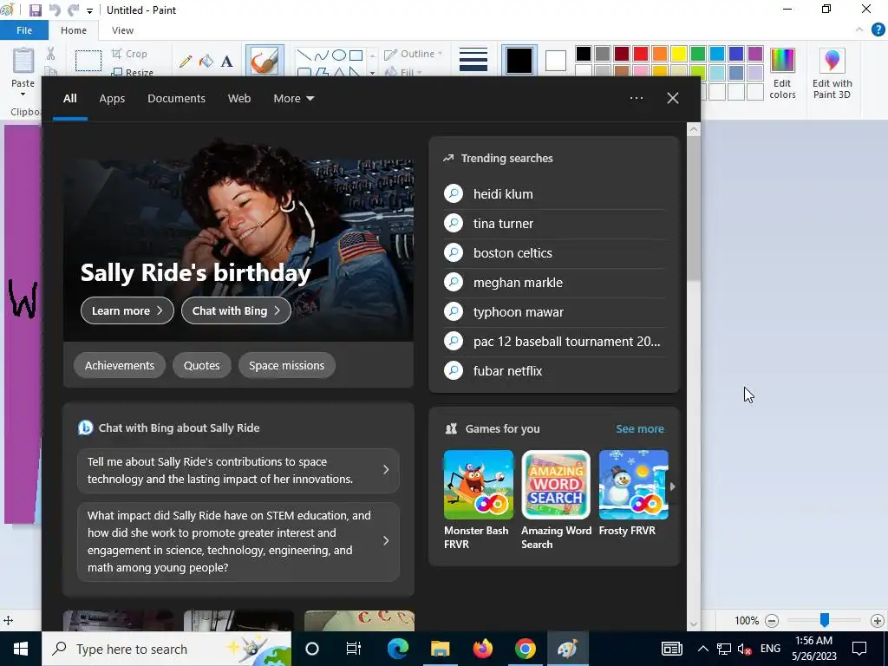Open Microsoft Edge from the taskbar

tap(397, 649)
